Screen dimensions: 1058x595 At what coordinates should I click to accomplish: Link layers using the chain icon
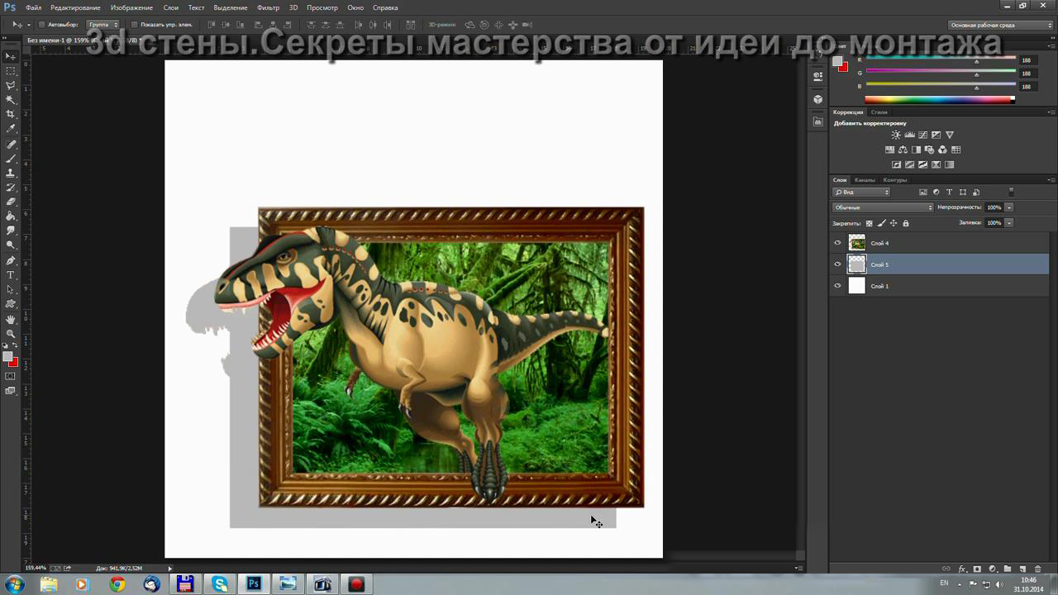[946, 569]
